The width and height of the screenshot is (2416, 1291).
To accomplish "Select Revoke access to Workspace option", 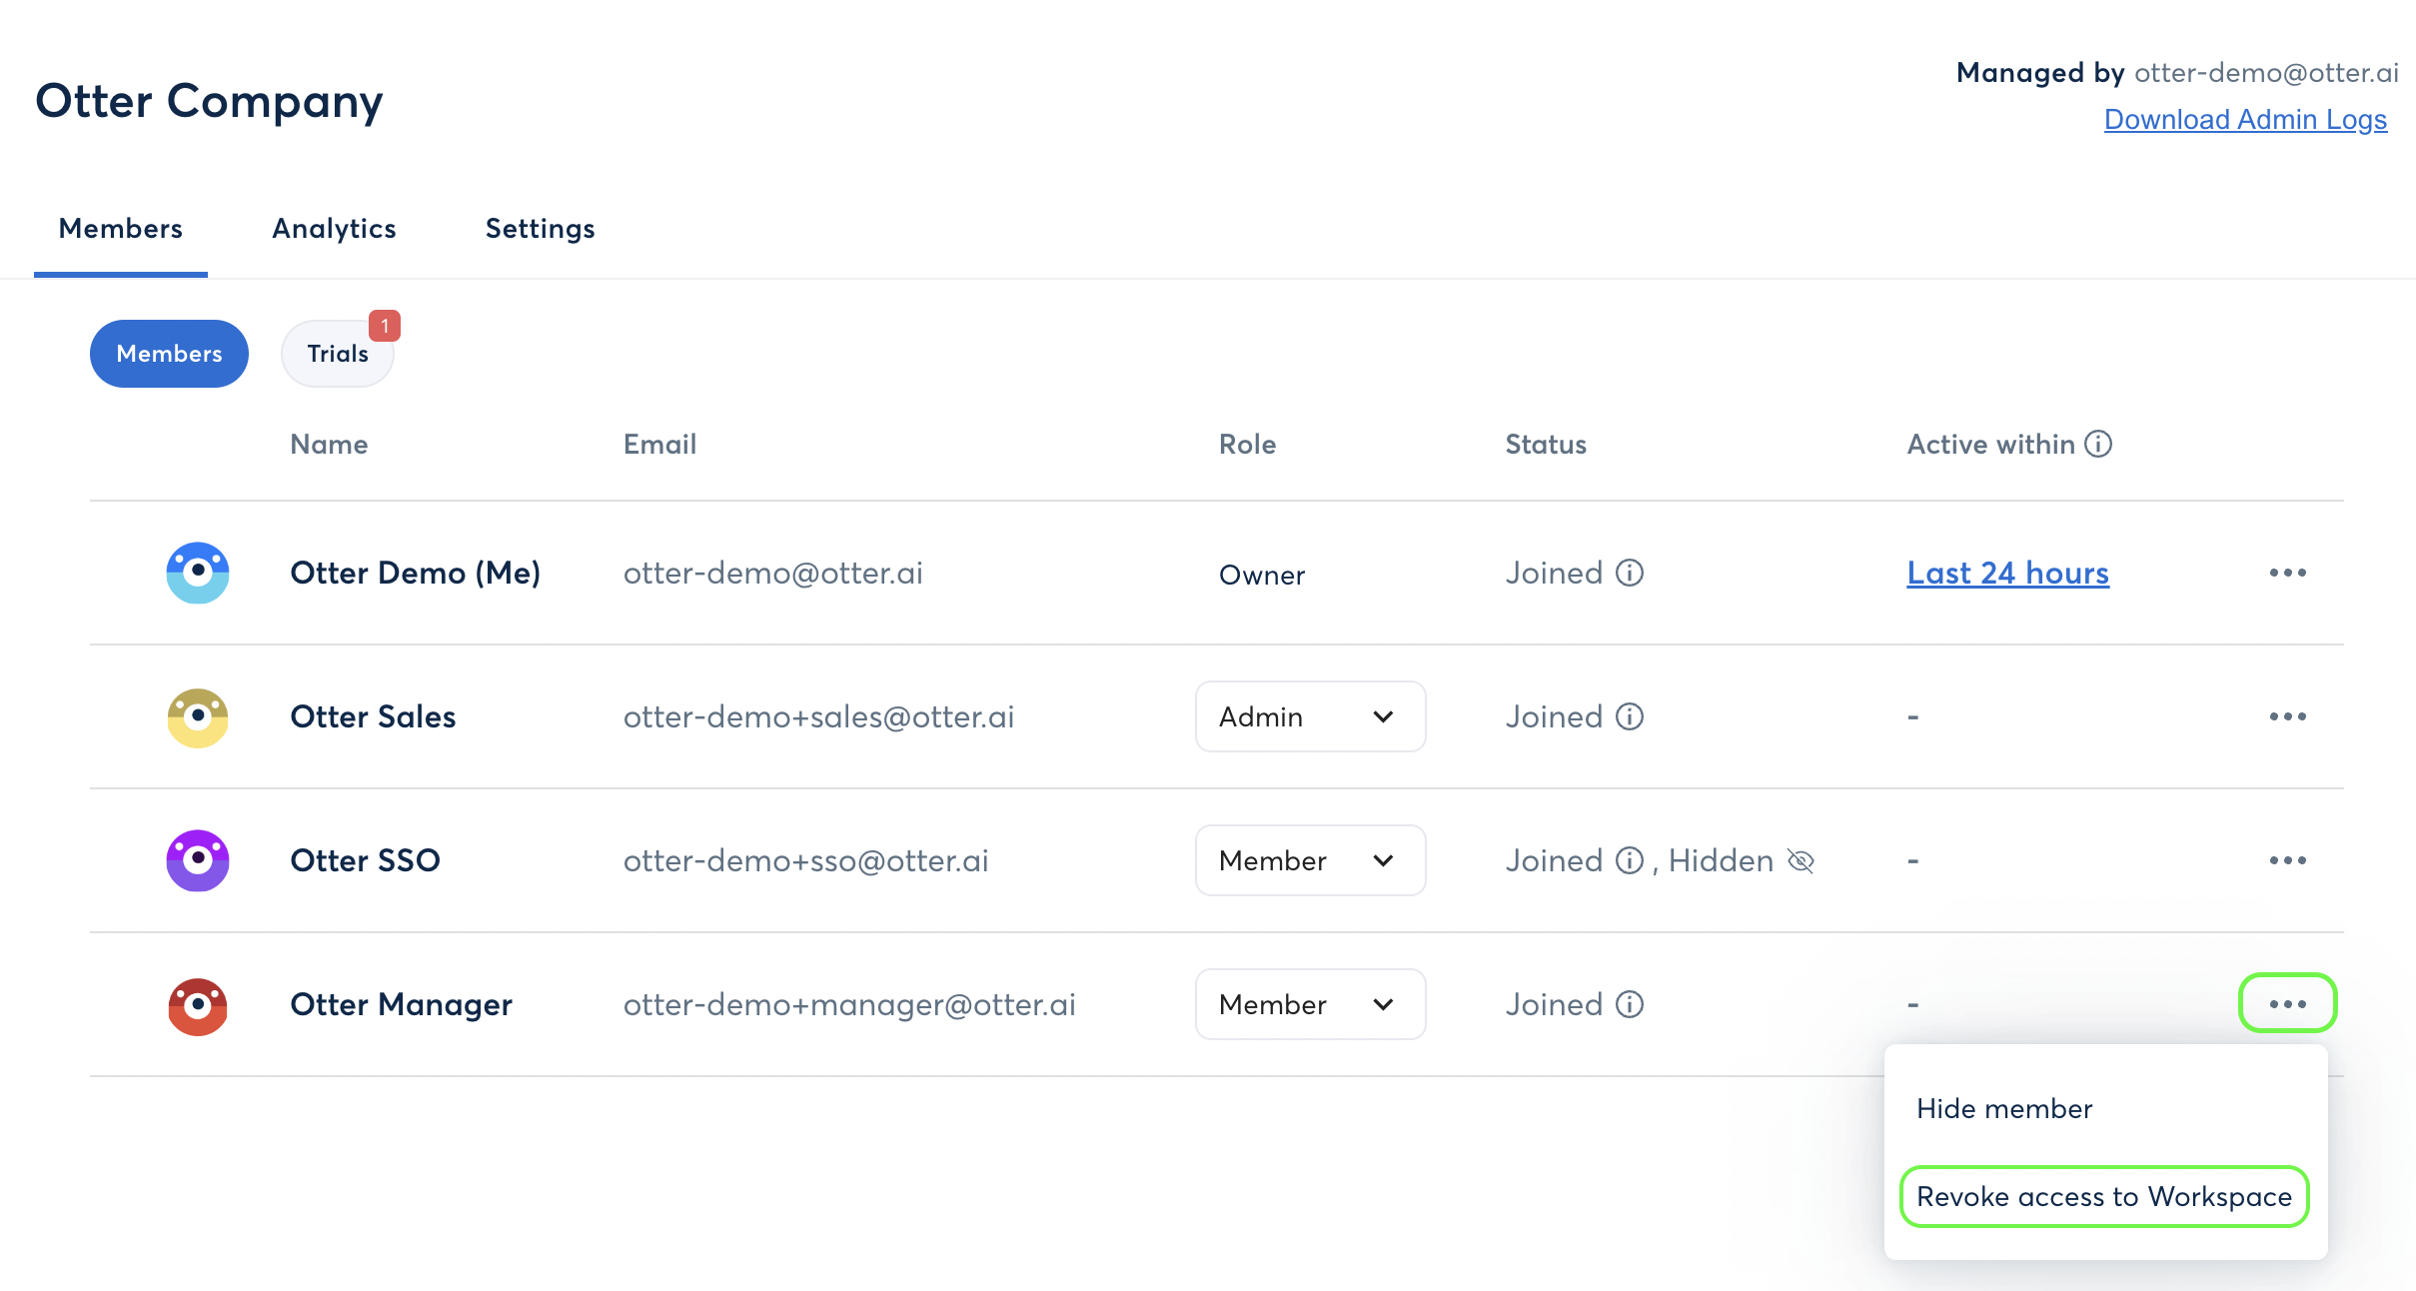I will tap(2104, 1196).
